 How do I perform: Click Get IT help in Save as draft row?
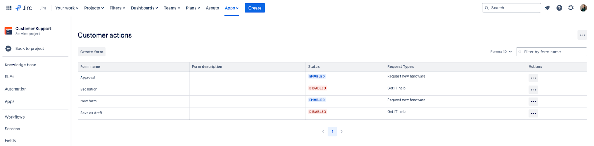396,112
